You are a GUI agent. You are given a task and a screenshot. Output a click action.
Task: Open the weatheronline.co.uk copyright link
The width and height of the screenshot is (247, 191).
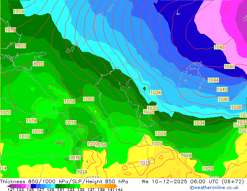pos(214,187)
